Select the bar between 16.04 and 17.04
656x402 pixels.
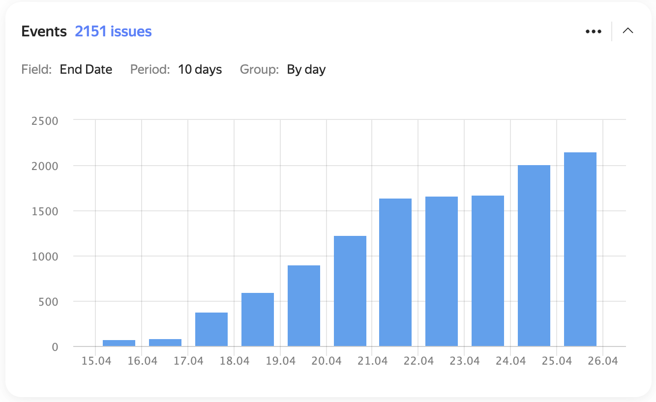pos(165,343)
